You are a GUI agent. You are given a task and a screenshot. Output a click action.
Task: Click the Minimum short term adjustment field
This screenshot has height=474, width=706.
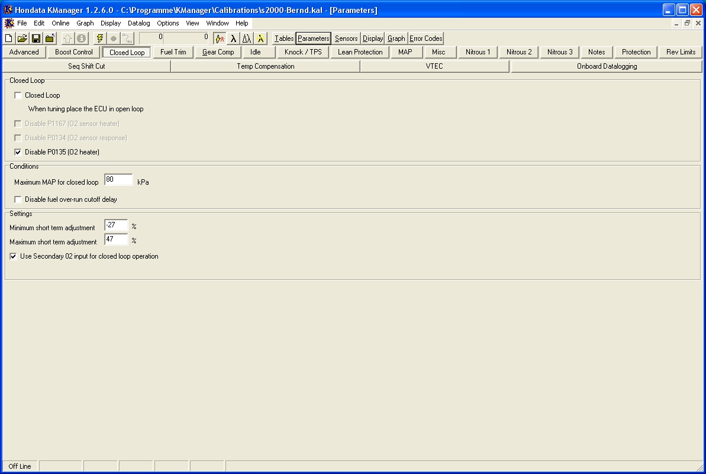pos(115,225)
